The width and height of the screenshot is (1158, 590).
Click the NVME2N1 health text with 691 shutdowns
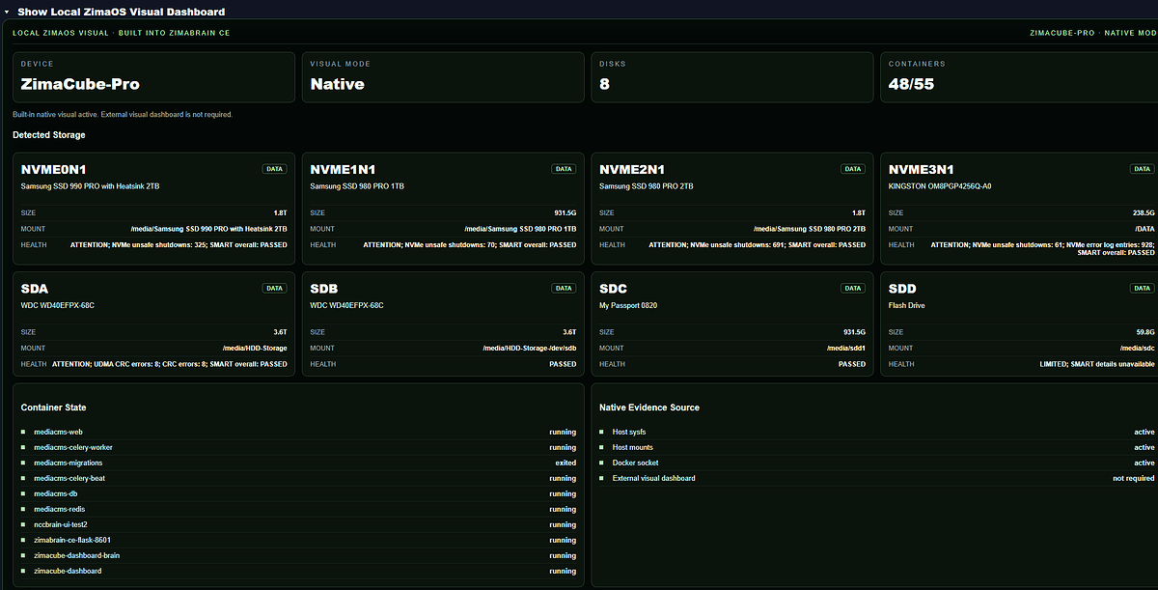pyautogui.click(x=758, y=245)
